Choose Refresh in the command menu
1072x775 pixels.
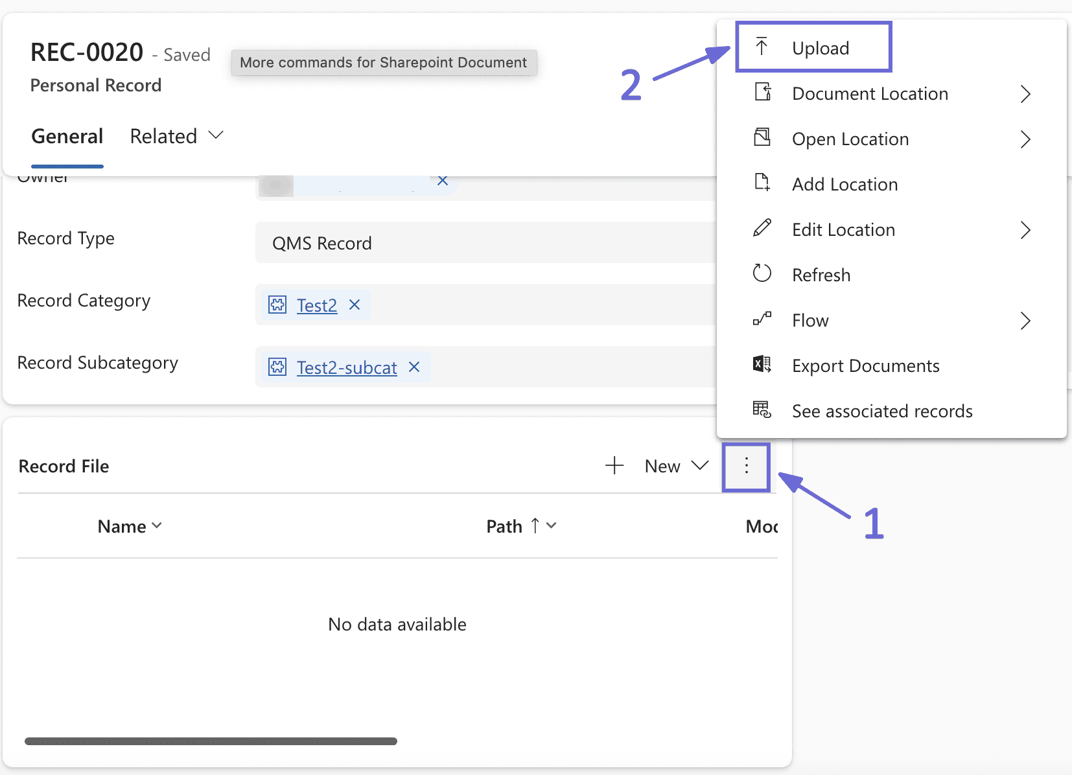point(892,275)
